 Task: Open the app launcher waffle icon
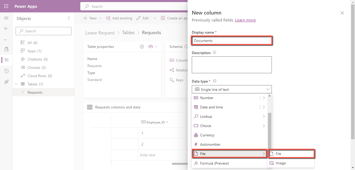click(6, 6)
